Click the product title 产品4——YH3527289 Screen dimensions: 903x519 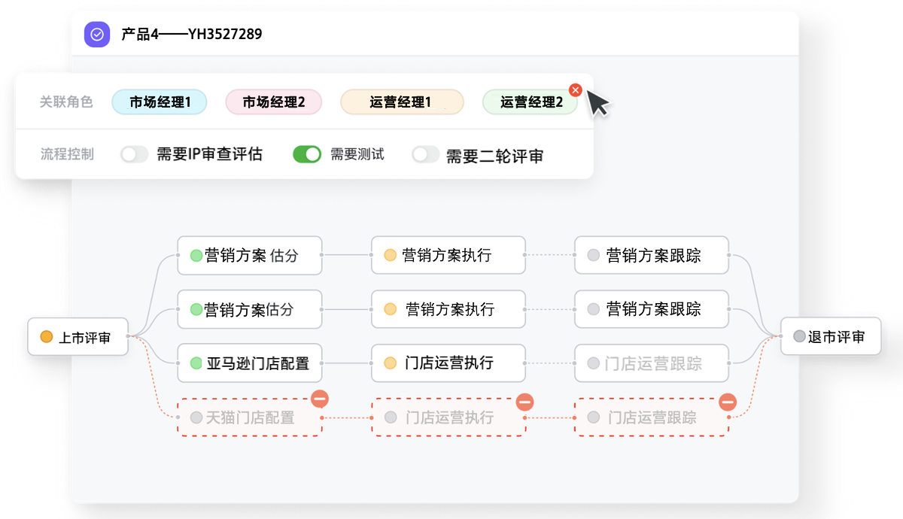click(x=192, y=34)
